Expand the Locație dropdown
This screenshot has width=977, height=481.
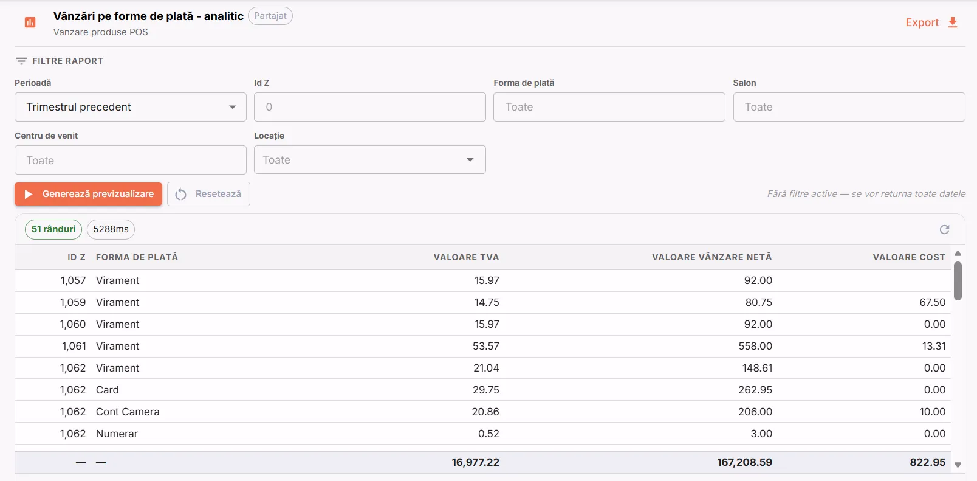pyautogui.click(x=370, y=160)
